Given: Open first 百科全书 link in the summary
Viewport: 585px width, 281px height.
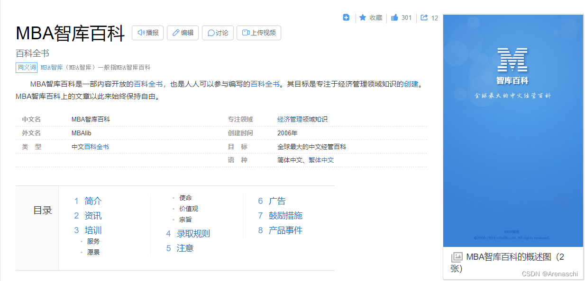Looking at the screenshot, I should point(148,84).
